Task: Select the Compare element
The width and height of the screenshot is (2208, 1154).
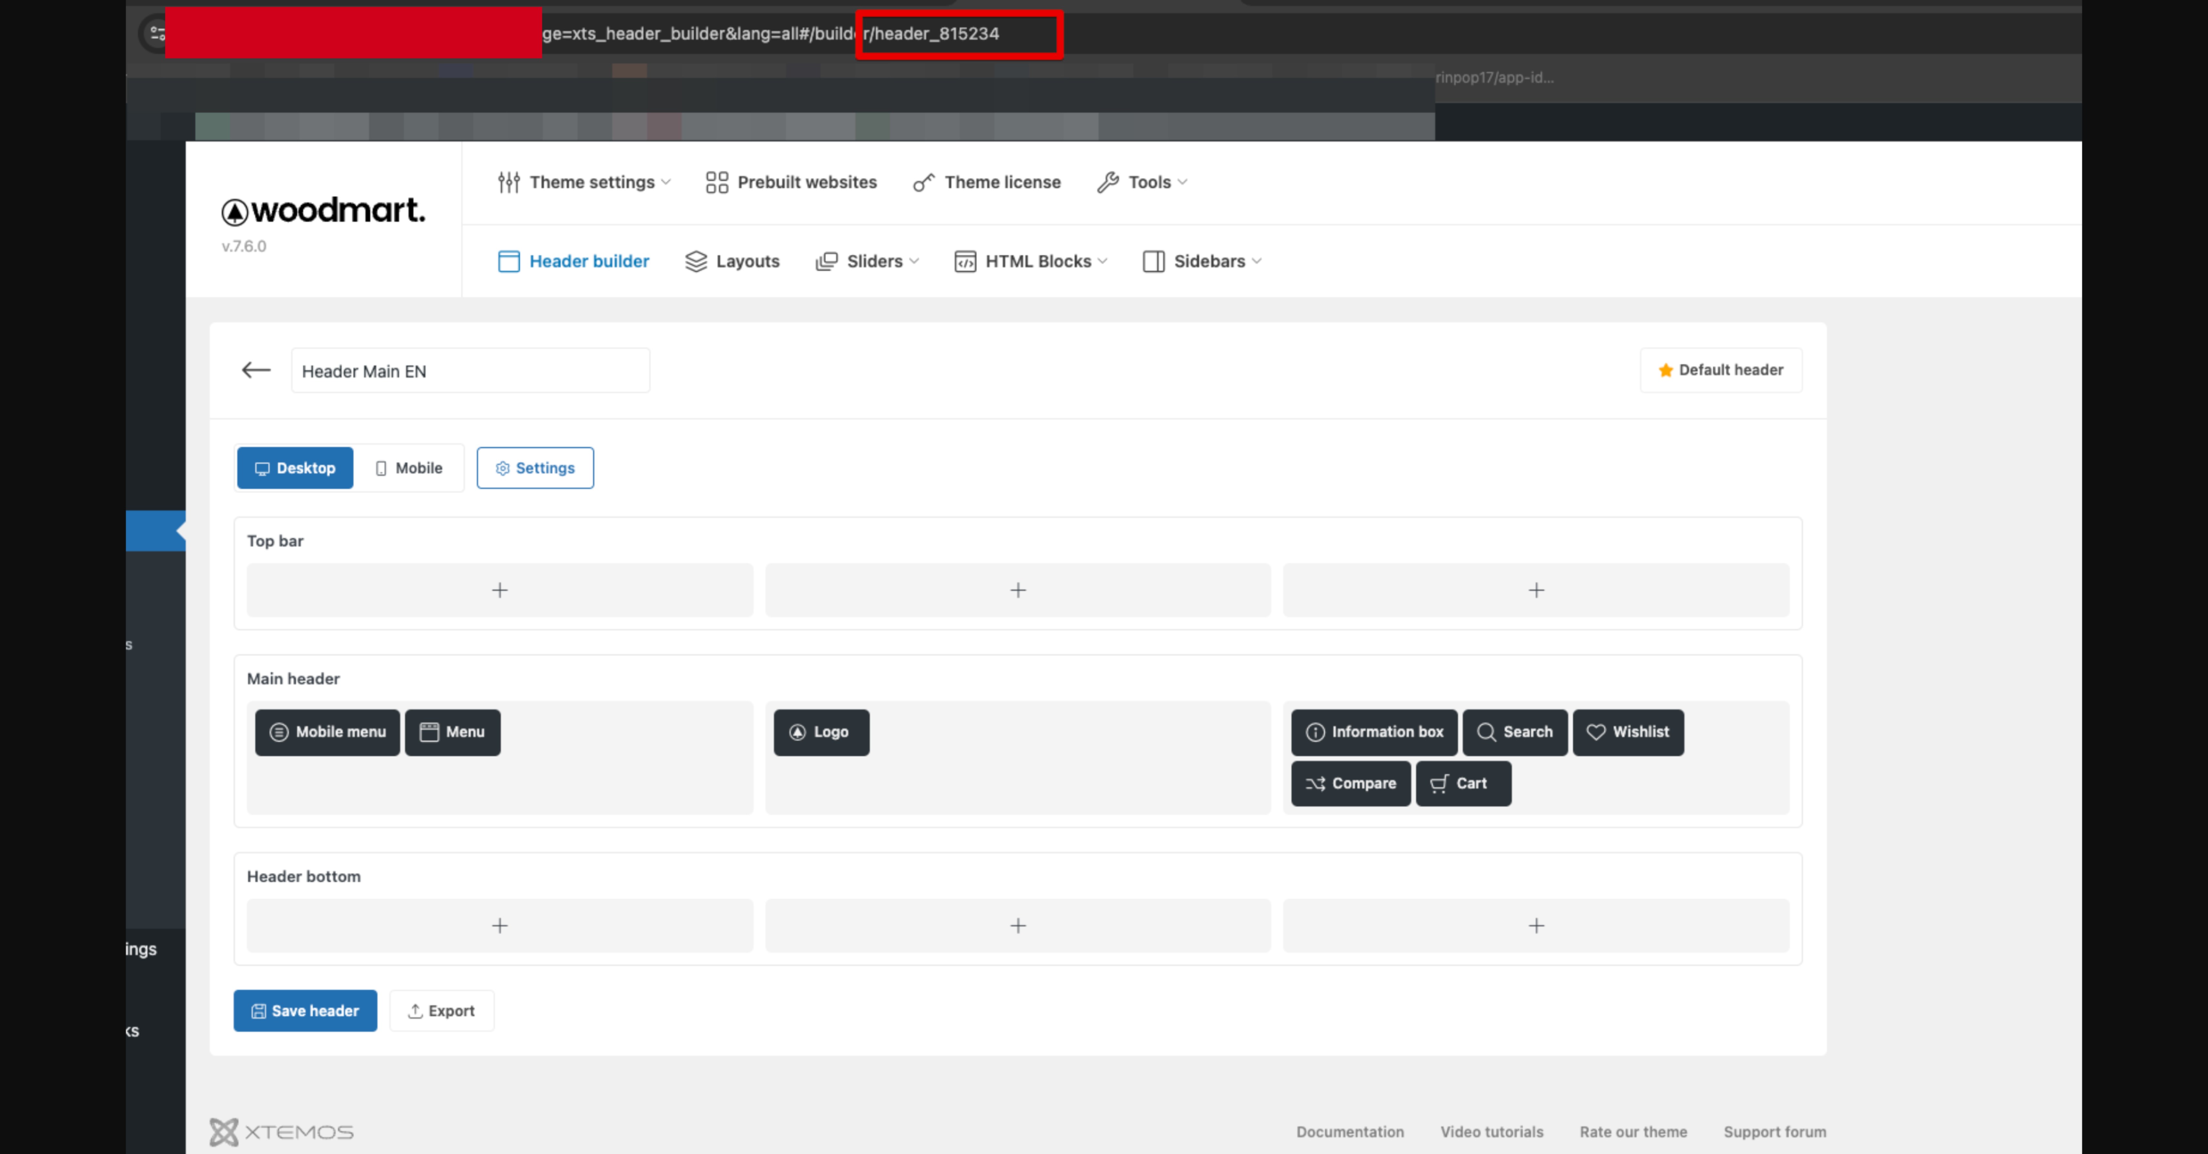Action: click(x=1351, y=784)
